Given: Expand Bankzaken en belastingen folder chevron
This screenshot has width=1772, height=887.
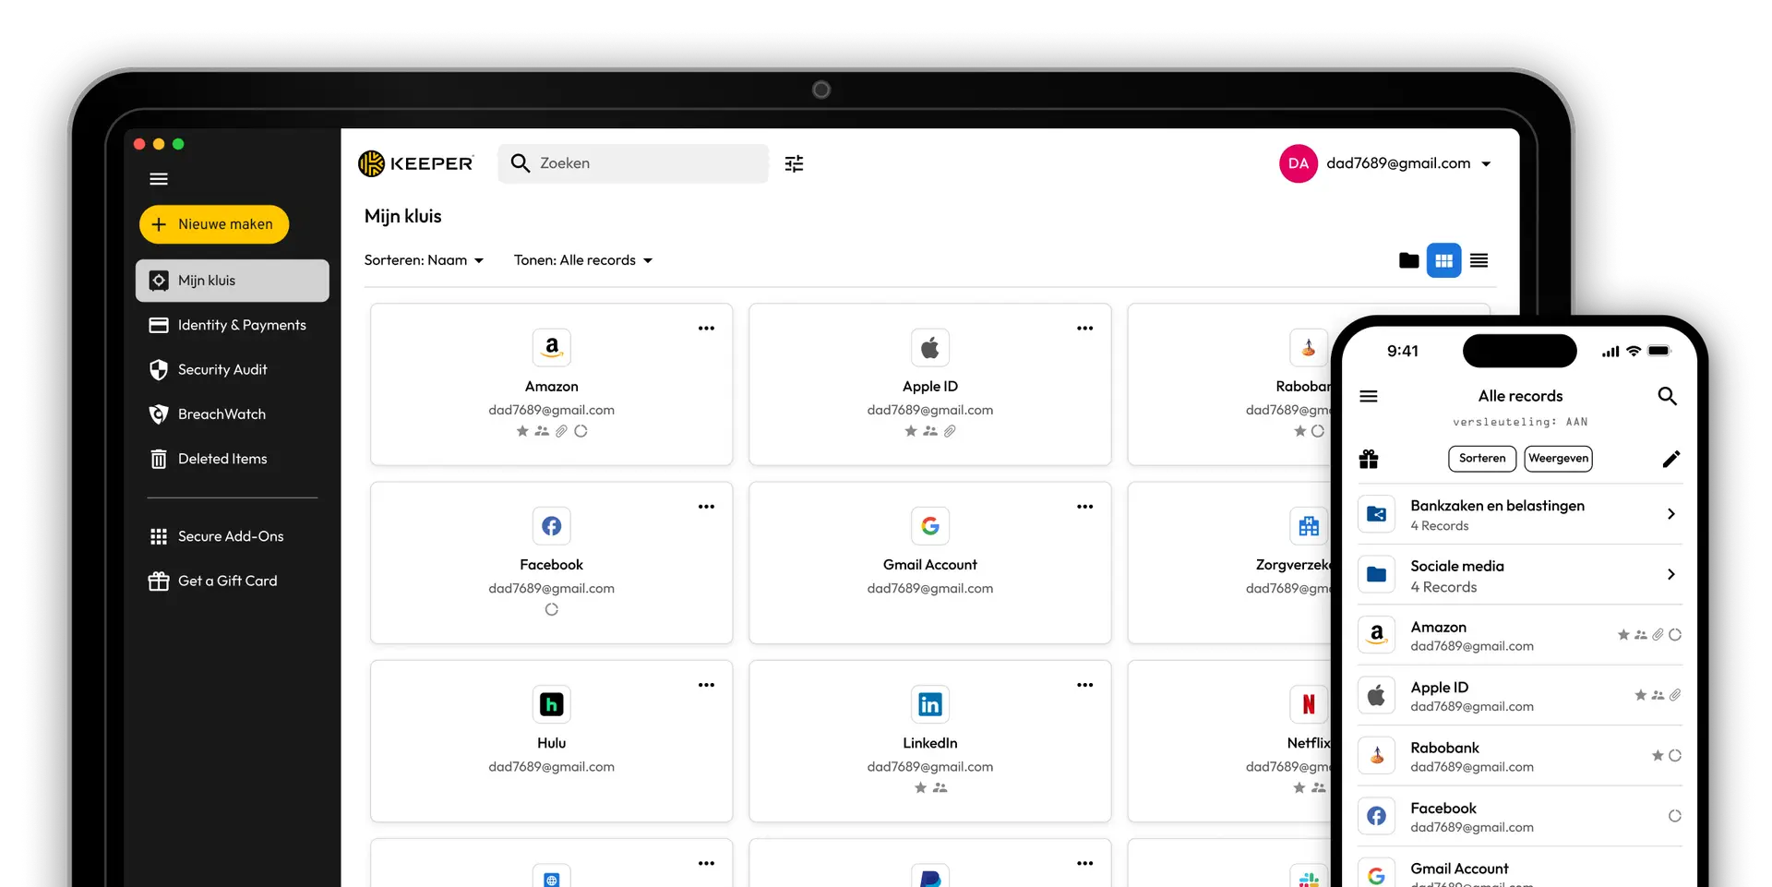Looking at the screenshot, I should [1671, 514].
